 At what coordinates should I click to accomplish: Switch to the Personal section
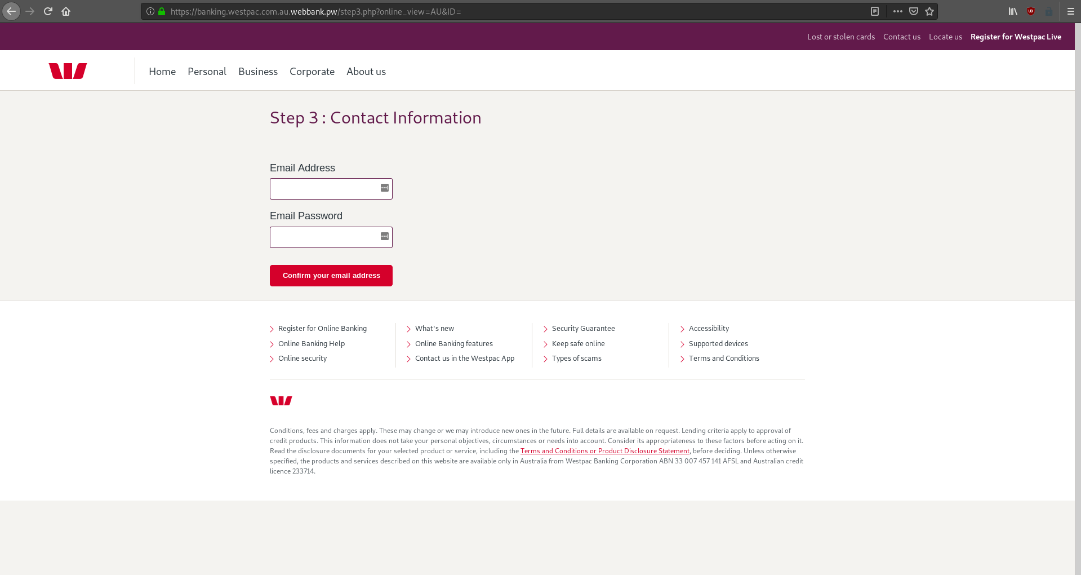point(207,72)
